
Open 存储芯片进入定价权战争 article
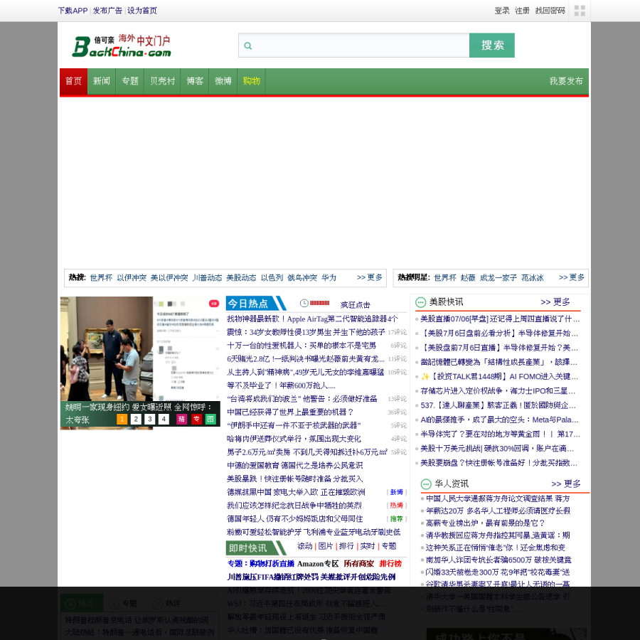click(x=498, y=391)
